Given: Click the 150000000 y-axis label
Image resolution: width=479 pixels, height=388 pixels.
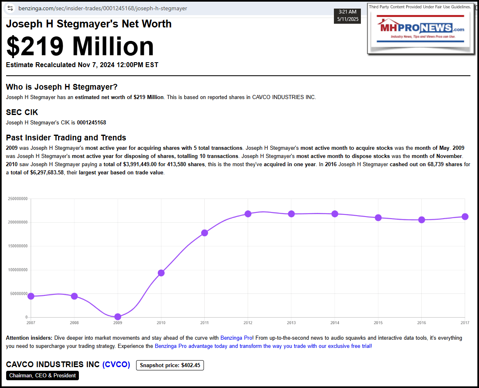Looking at the screenshot, I should pyautogui.click(x=18, y=246).
